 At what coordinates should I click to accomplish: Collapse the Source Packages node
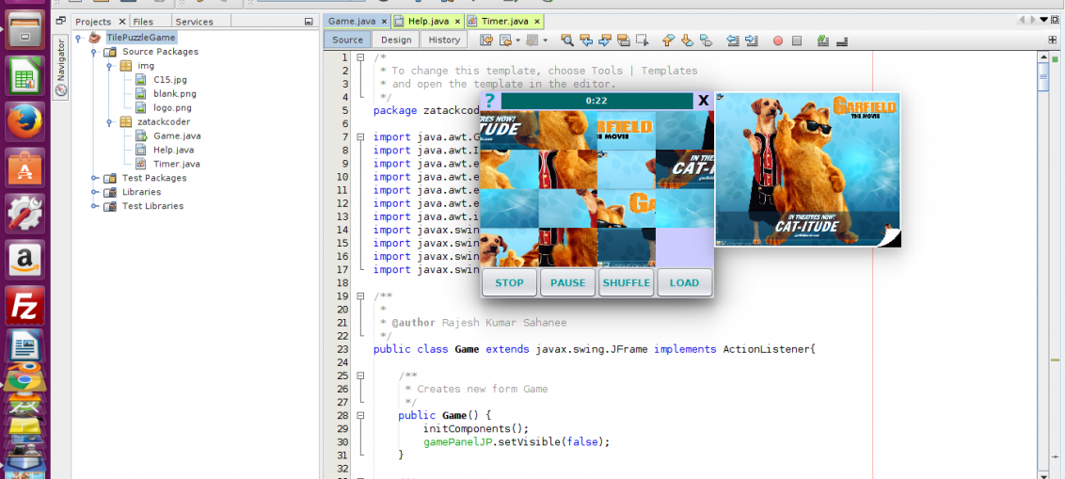pos(94,52)
